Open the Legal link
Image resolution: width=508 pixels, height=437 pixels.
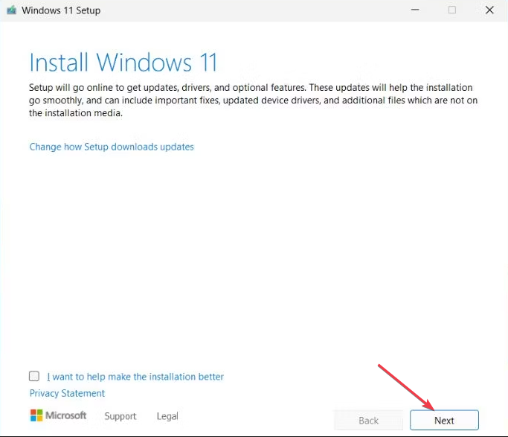point(167,416)
